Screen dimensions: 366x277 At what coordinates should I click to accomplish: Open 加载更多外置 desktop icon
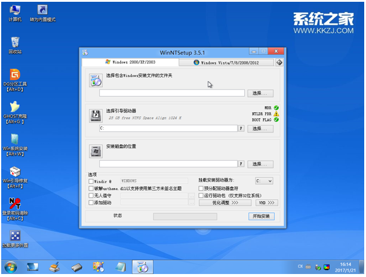pos(15,239)
